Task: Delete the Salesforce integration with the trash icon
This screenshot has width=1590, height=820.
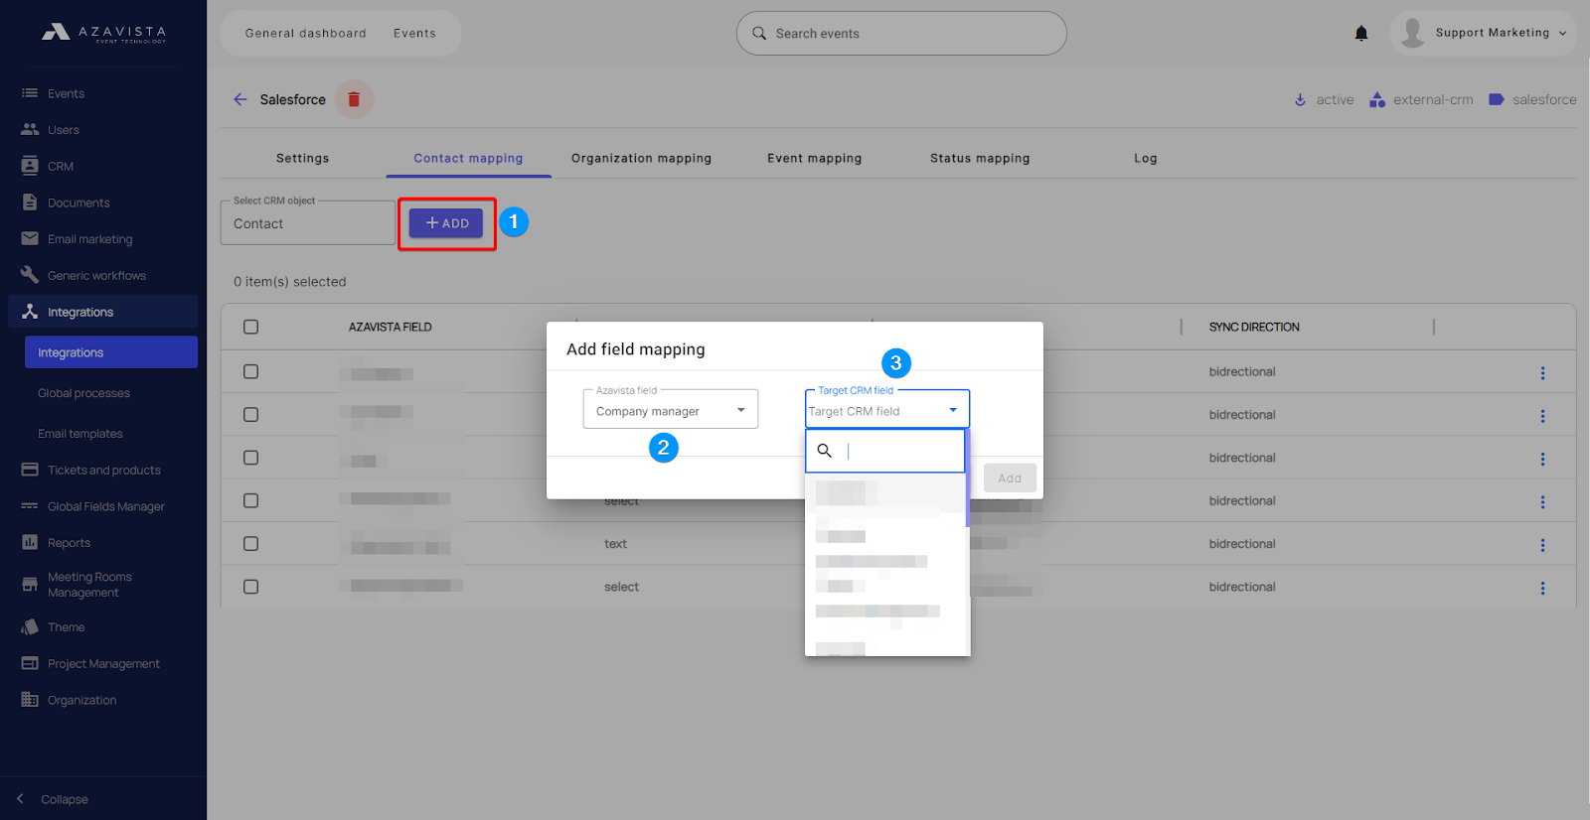Action: [x=354, y=99]
